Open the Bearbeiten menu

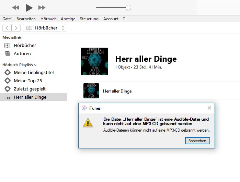[x=26, y=19]
